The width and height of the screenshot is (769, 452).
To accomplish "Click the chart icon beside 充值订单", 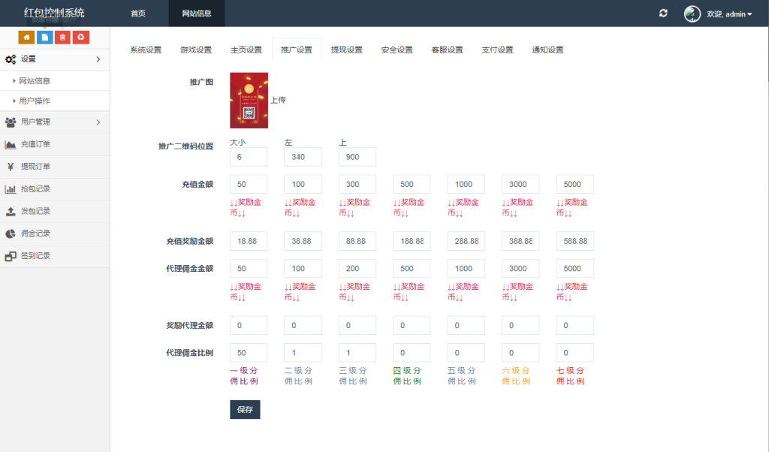I will click(x=11, y=144).
